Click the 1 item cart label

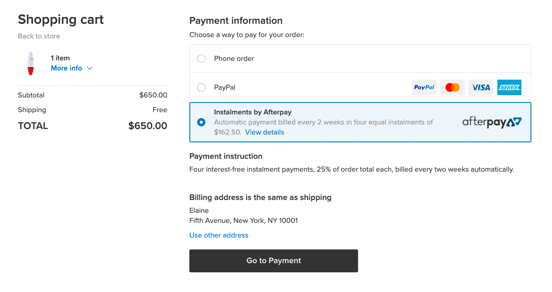[60, 58]
